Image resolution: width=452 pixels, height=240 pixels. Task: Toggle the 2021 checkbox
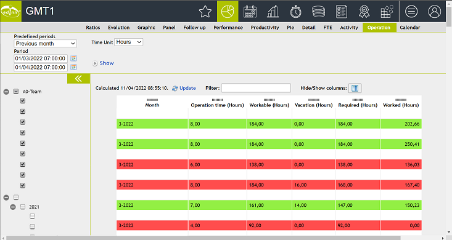(x=23, y=207)
